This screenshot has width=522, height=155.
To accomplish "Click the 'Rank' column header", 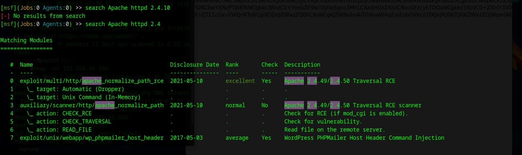I will [232, 65].
